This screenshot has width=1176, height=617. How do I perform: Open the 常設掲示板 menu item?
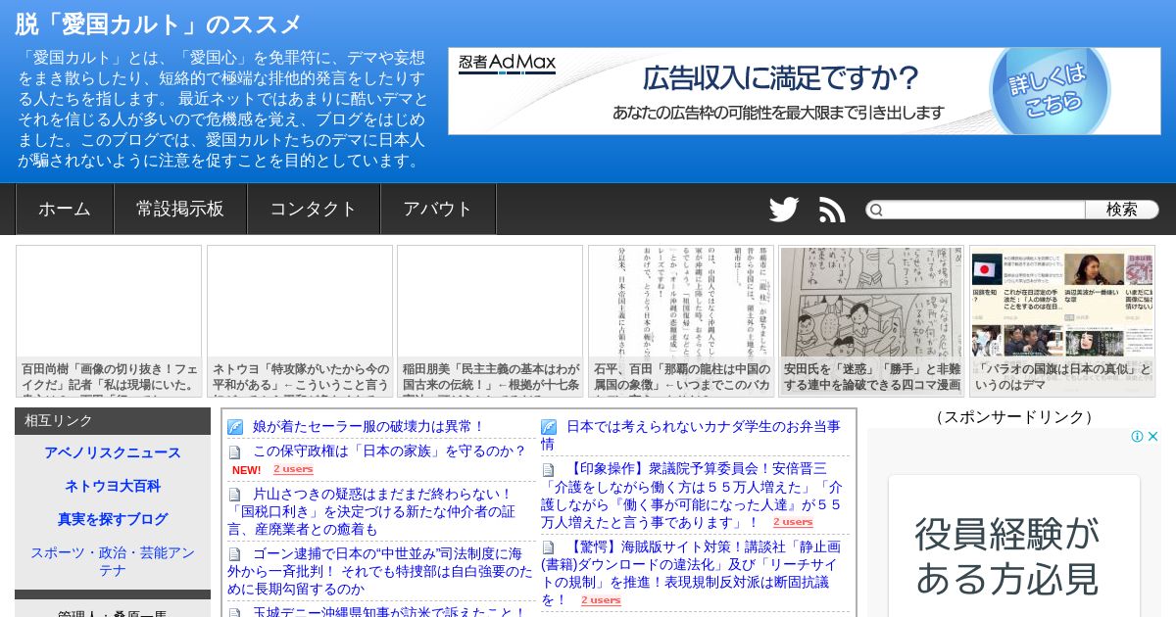tap(180, 209)
